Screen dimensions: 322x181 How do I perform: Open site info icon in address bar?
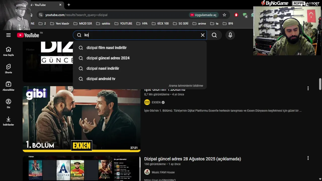[41, 15]
